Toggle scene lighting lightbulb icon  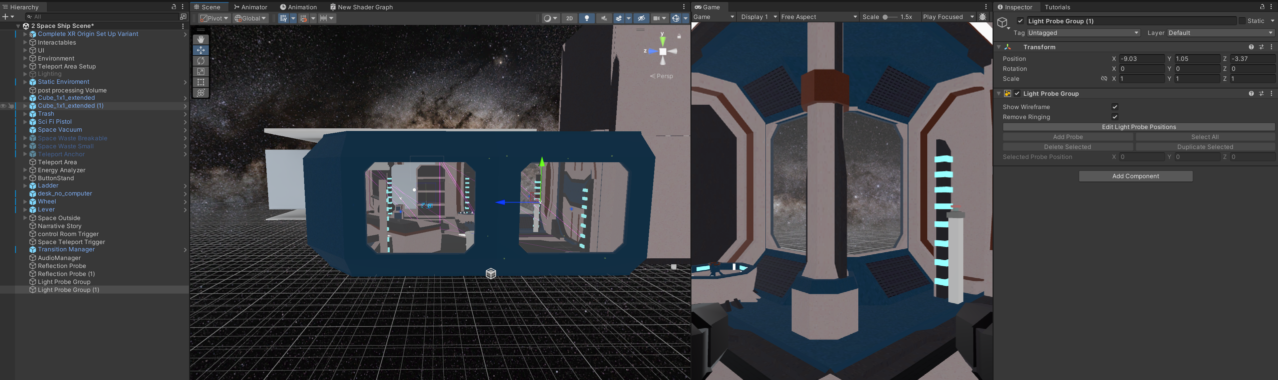click(587, 18)
